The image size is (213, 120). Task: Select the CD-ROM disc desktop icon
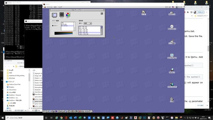[x=172, y=27]
